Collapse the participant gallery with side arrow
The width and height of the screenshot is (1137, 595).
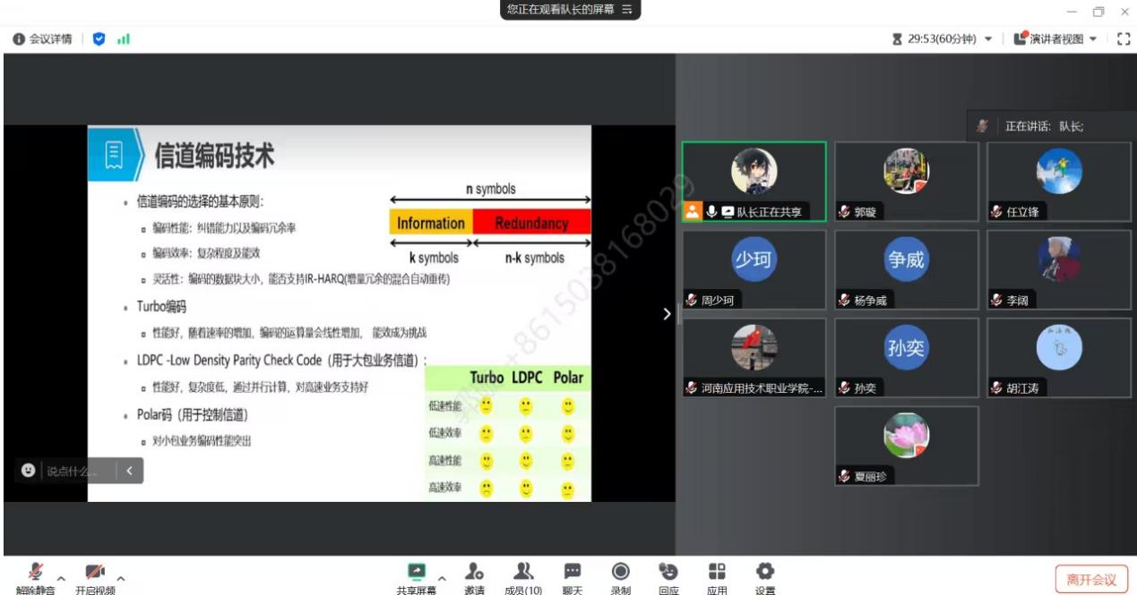point(665,313)
